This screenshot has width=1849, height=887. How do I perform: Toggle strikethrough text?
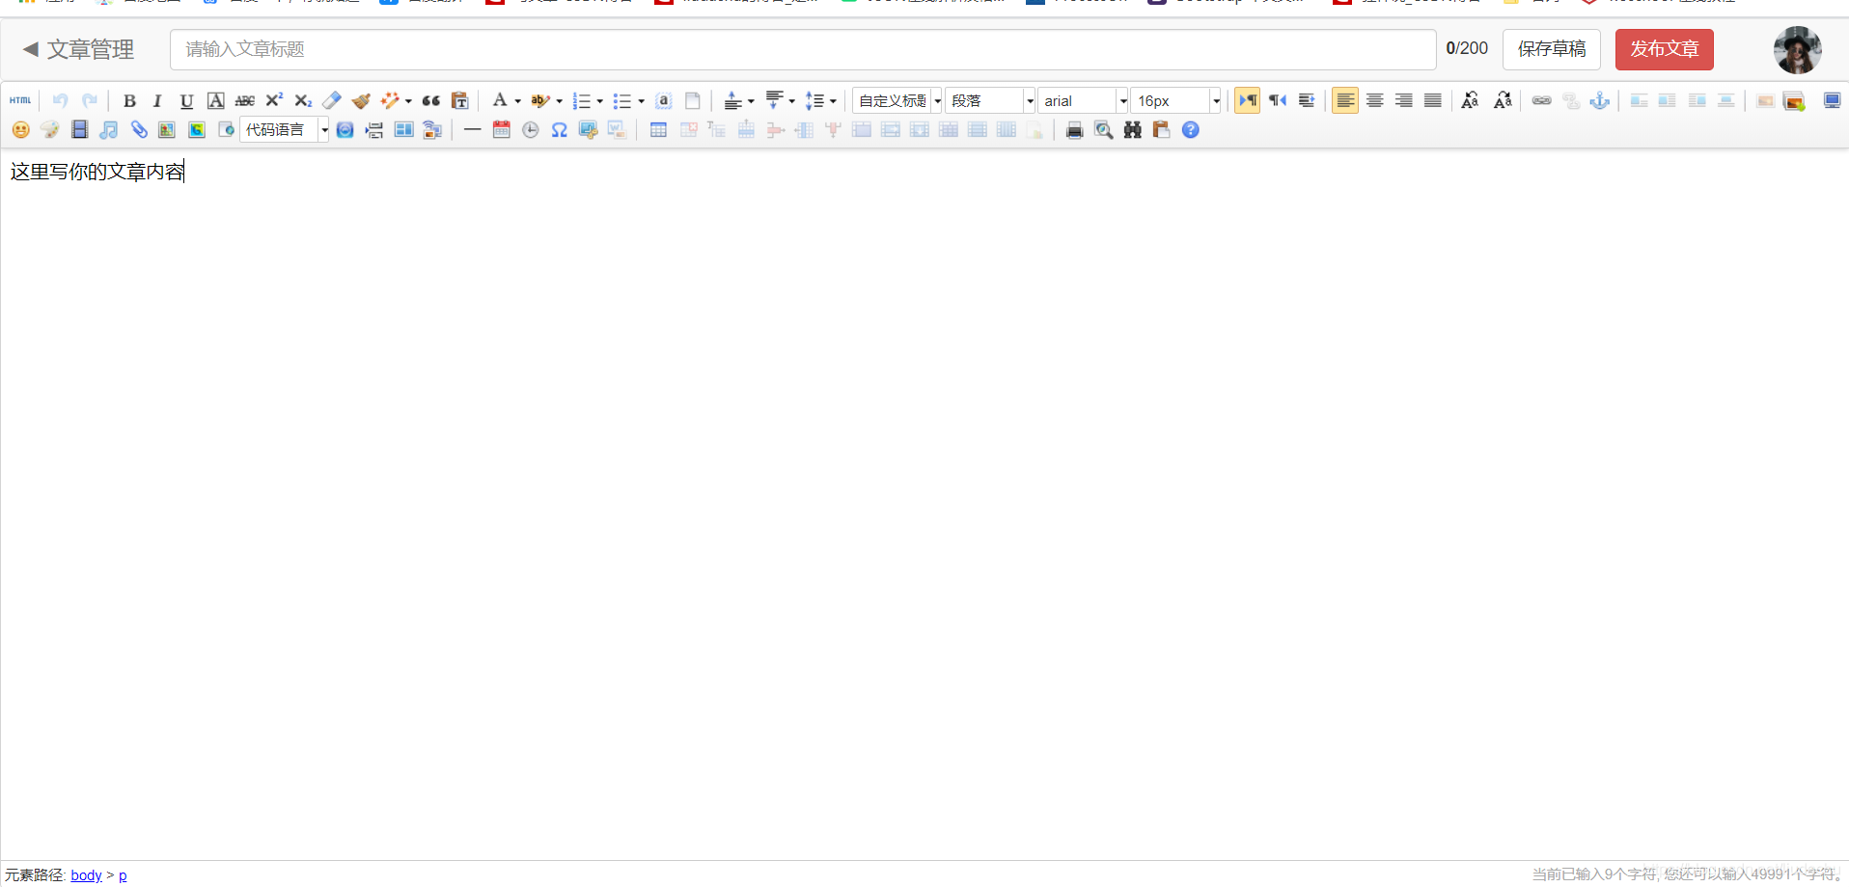pos(245,100)
